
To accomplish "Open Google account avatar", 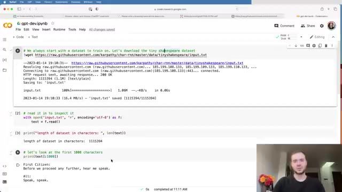I will pos(331,26).
